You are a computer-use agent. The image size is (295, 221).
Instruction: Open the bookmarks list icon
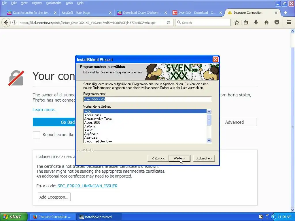(246, 22)
